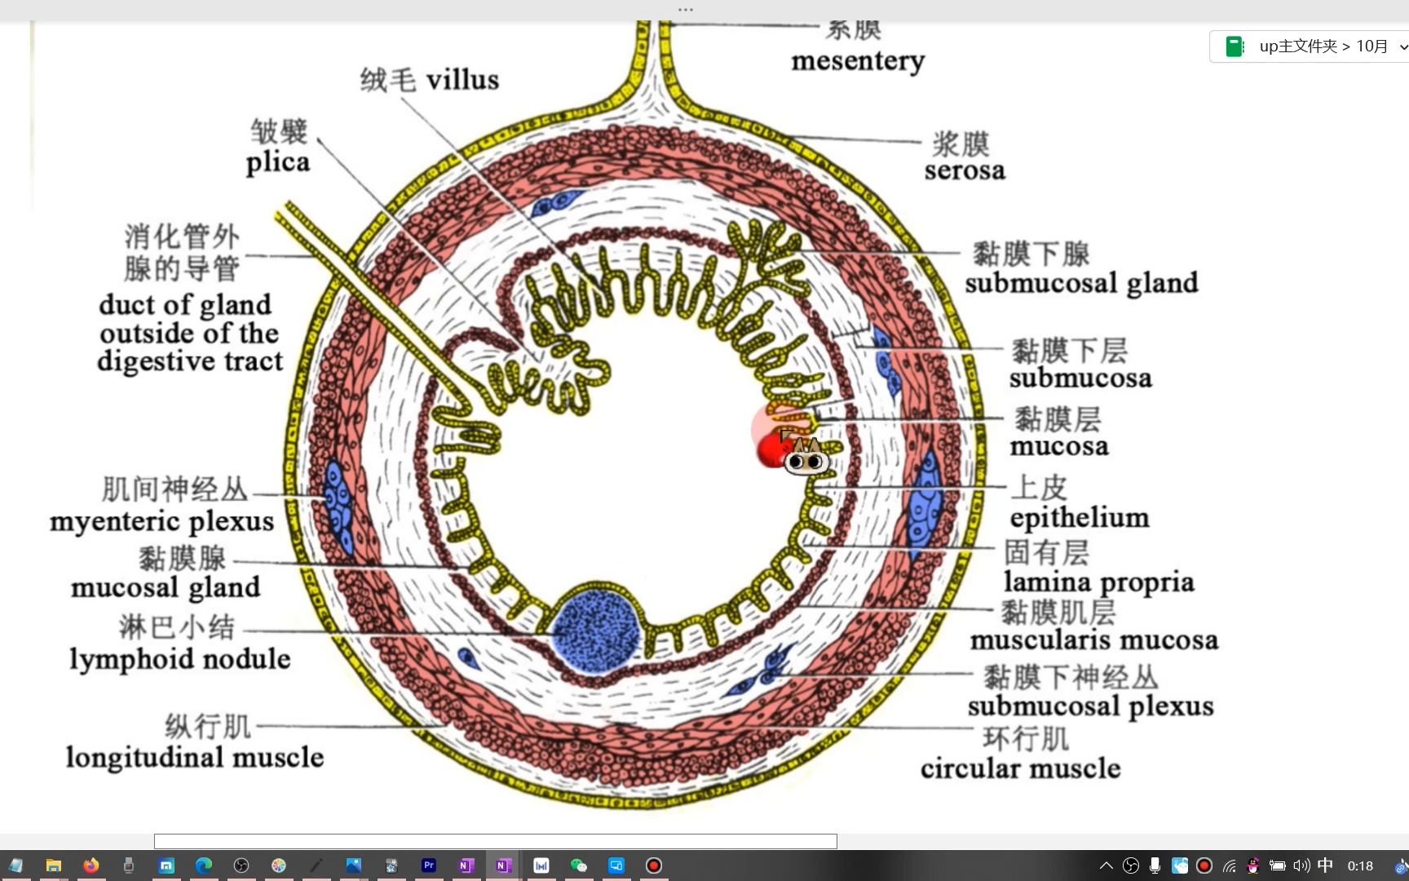This screenshot has height=881, width=1409.
Task: Open the white M app taskbar icon
Action: point(541,866)
